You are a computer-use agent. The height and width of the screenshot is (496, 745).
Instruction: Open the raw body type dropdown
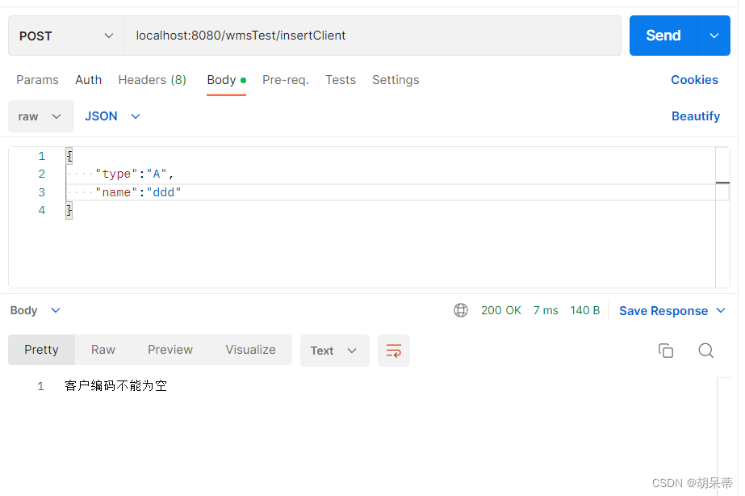click(x=41, y=116)
